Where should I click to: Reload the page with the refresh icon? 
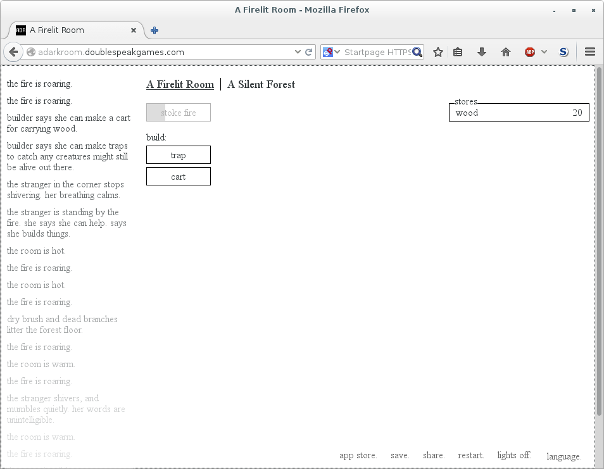pos(309,53)
